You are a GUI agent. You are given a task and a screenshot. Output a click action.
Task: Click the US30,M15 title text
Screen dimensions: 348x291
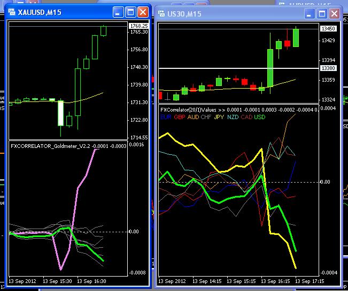[184, 14]
